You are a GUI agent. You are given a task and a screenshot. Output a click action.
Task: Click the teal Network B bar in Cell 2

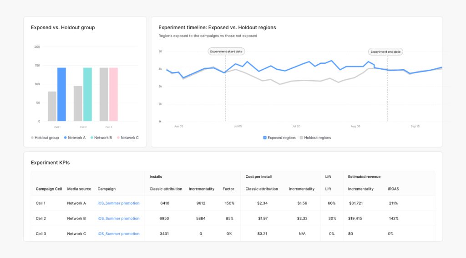[87, 94]
